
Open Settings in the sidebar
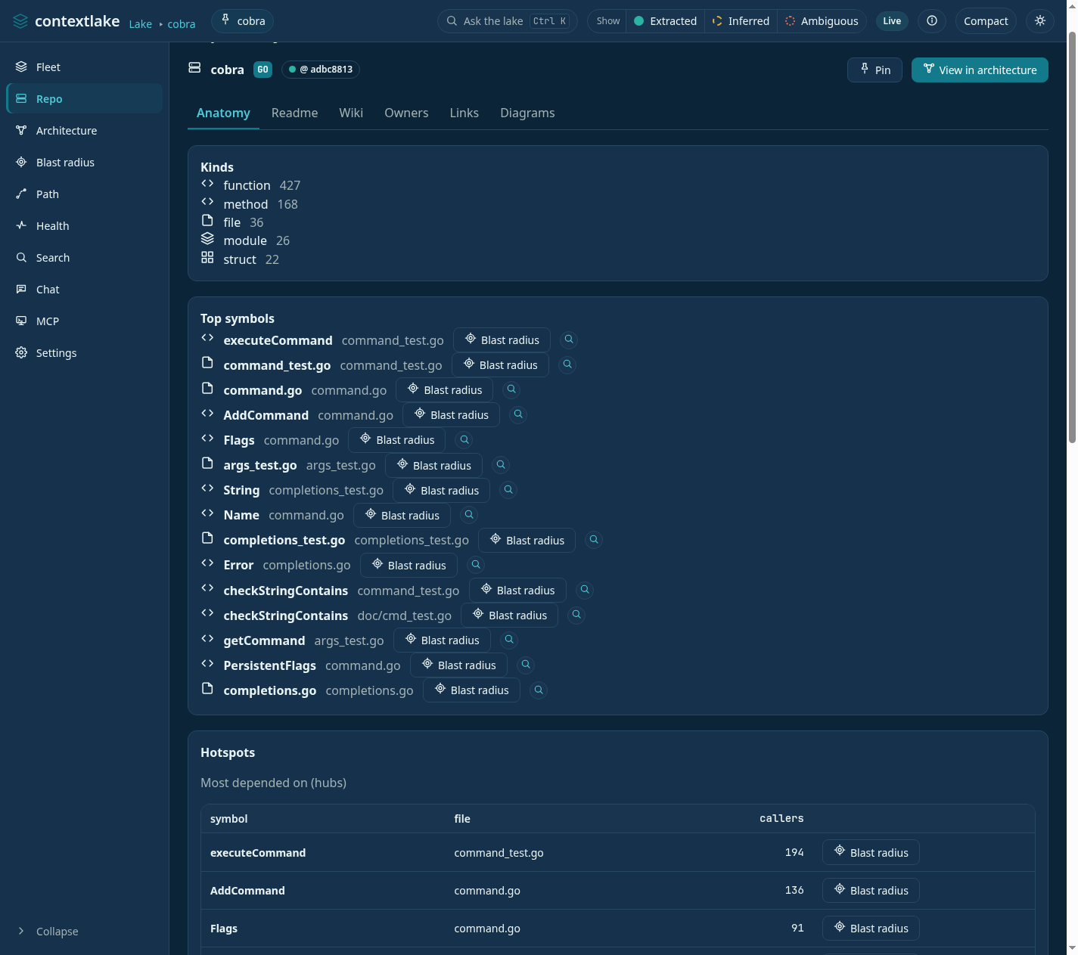pos(84,353)
